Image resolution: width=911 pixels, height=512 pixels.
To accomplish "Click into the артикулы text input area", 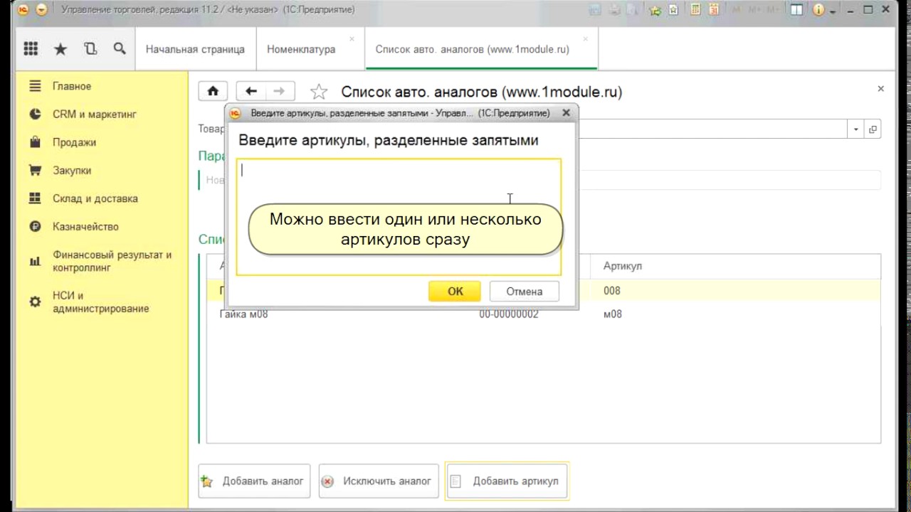I will 399,217.
